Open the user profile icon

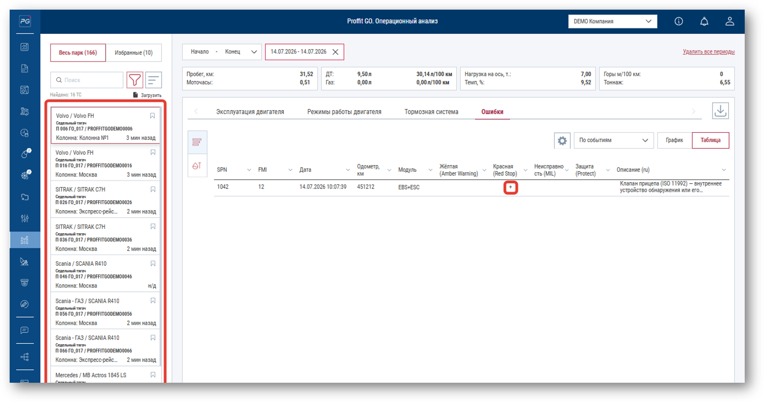(730, 21)
